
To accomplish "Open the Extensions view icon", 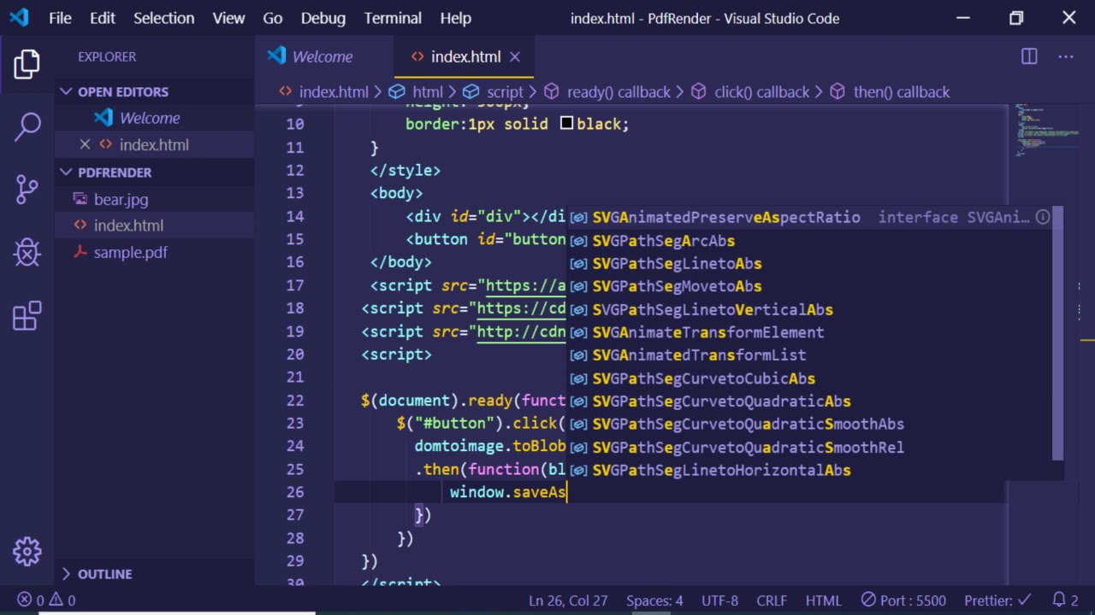I will [27, 316].
